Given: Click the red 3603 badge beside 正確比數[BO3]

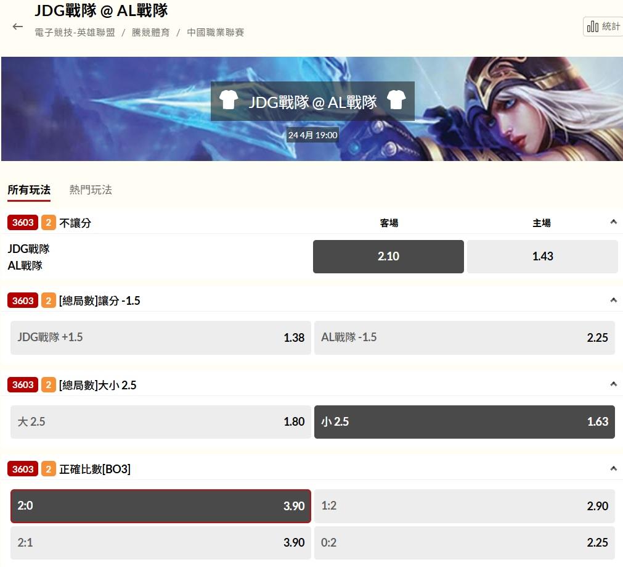Looking at the screenshot, I should coord(23,469).
